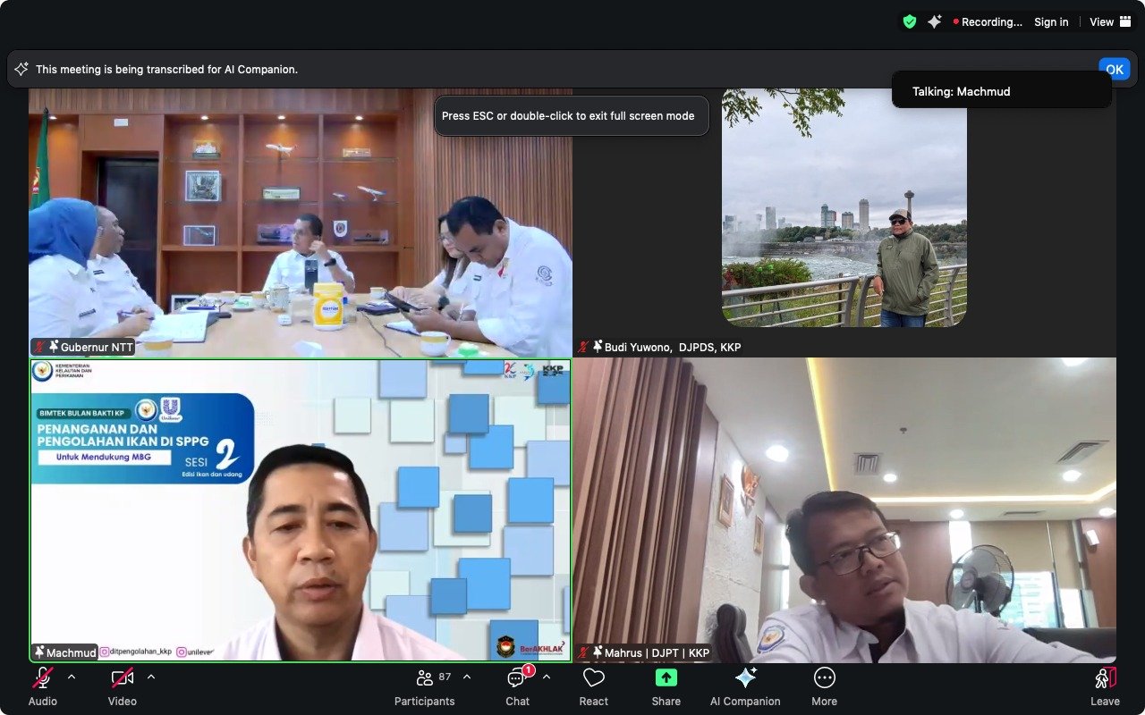
Task: Click the green encryption shield icon
Action: pyautogui.click(x=910, y=22)
